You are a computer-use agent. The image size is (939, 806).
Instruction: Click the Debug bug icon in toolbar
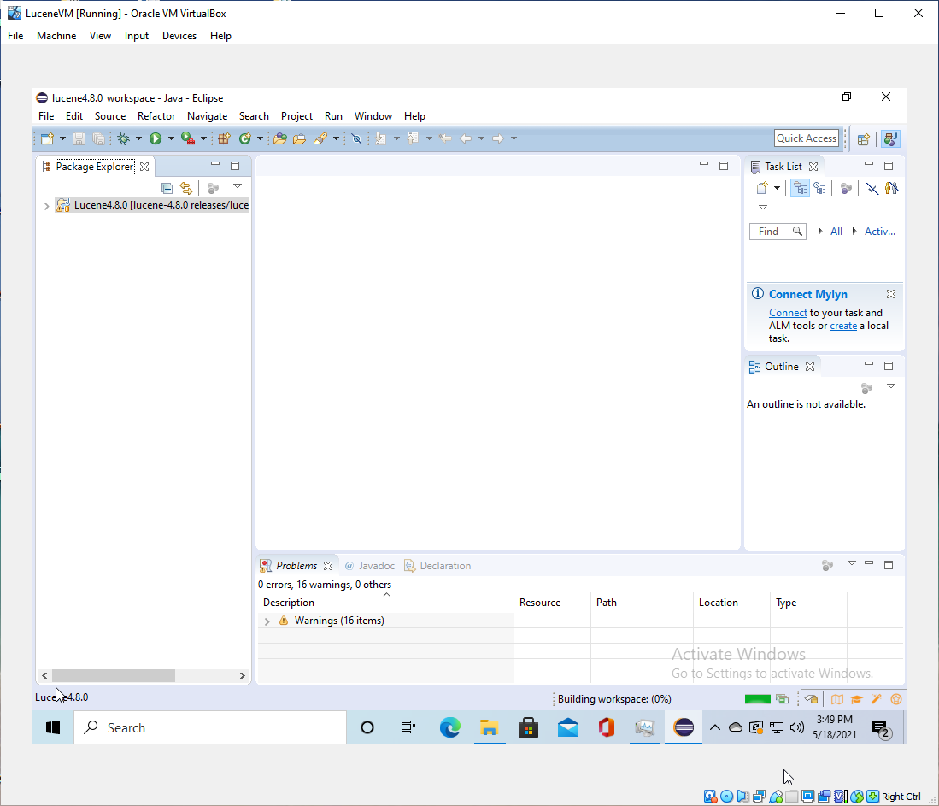pos(124,138)
